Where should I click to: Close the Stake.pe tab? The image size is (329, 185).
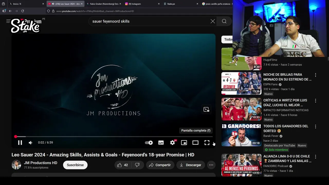[x=197, y=4]
